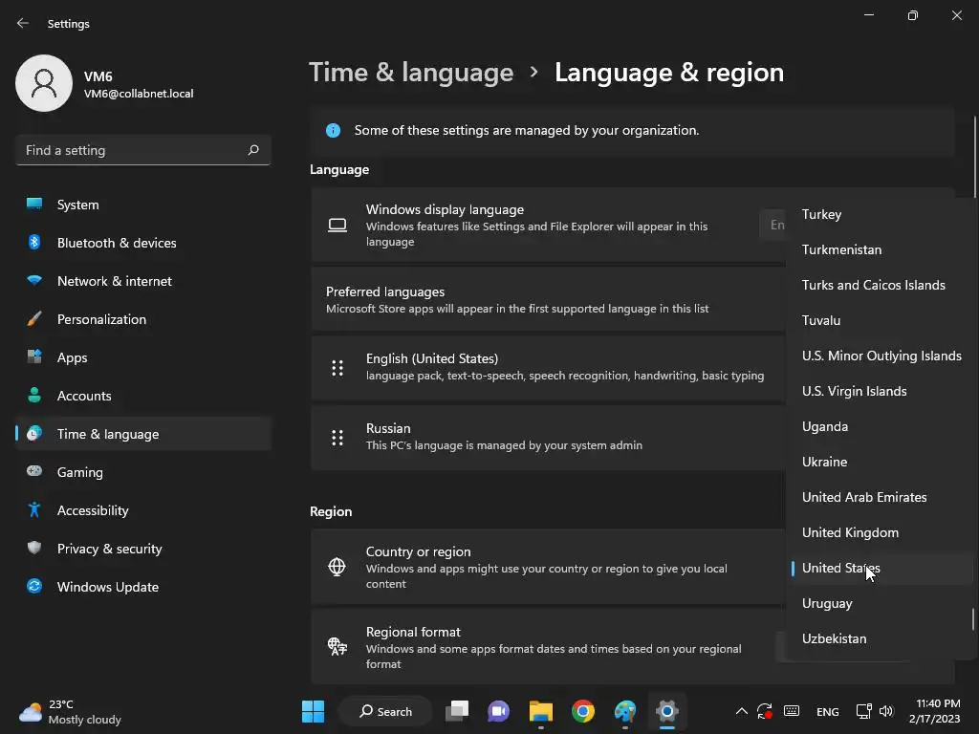Image resolution: width=979 pixels, height=734 pixels.
Task: Select Turks and Caicos Islands option
Action: pyautogui.click(x=880, y=285)
